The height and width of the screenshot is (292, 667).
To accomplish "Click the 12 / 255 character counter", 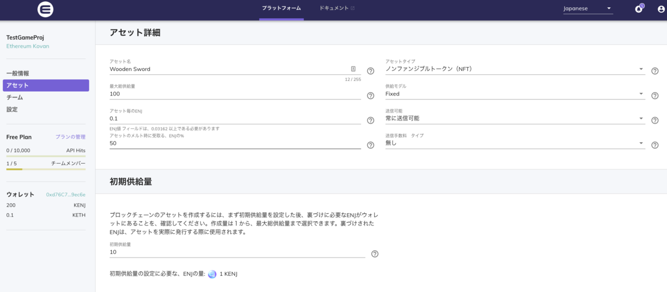I will pos(353,79).
